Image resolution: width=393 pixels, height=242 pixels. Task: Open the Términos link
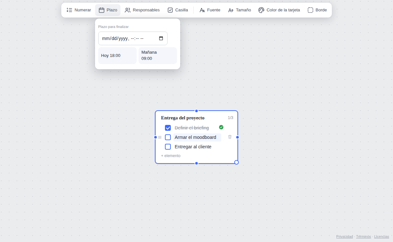[363, 236]
